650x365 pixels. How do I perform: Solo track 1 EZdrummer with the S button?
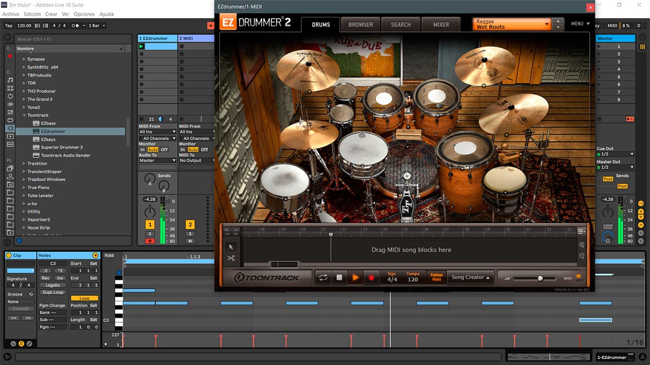pyautogui.click(x=150, y=234)
